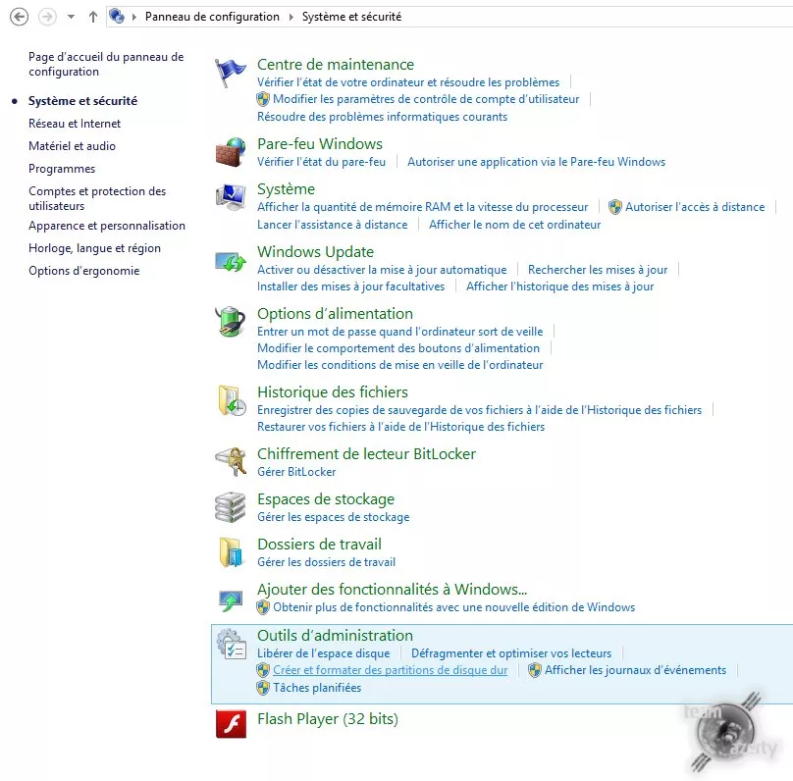Open Options d'alimentation heading
793x781 pixels.
click(x=335, y=314)
